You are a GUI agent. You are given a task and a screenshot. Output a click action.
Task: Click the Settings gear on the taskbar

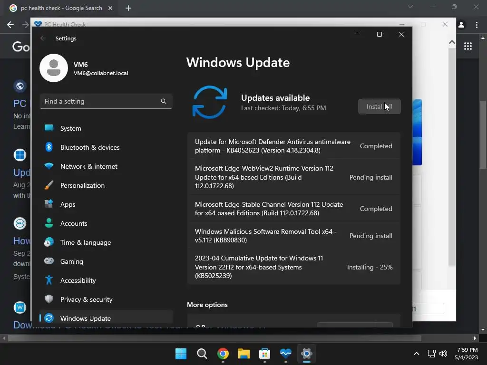click(307, 354)
